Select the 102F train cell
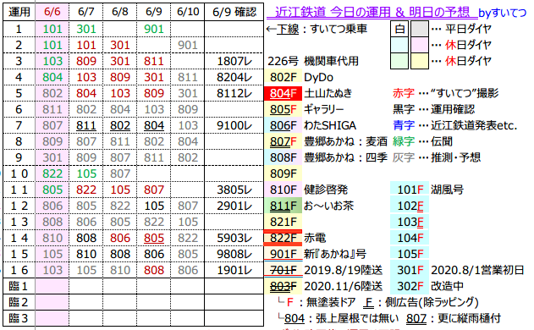The height and width of the screenshot is (330, 534). coord(410,206)
